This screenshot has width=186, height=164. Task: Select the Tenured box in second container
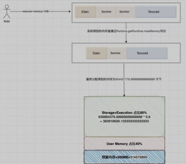point(147,53)
